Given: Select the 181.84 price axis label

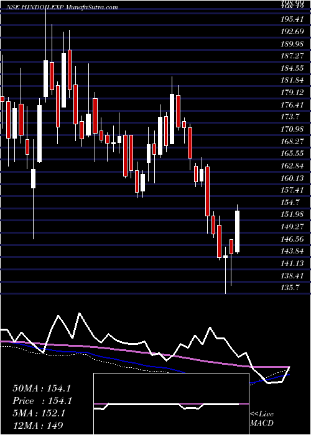Looking at the screenshot, I should coord(292,80).
